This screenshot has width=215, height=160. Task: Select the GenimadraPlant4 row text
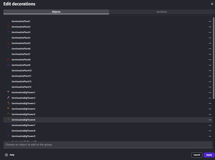(21, 38)
